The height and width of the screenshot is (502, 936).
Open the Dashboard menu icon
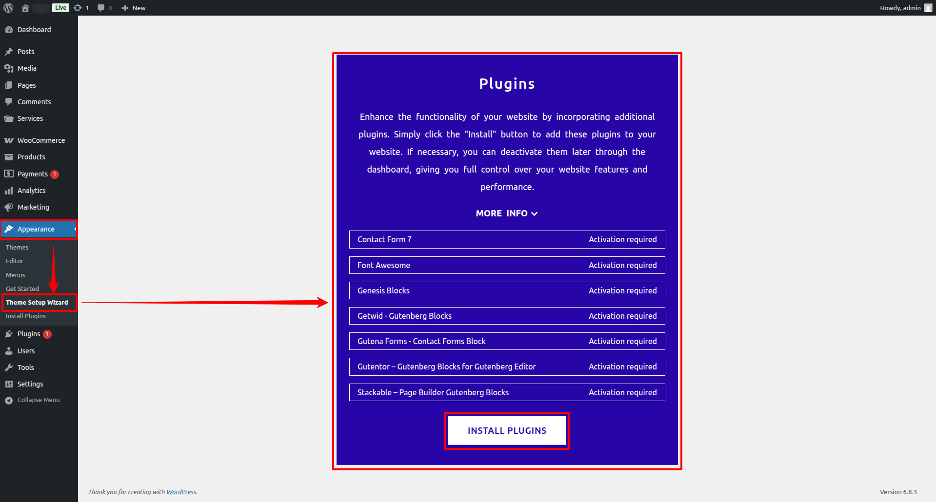[9, 30]
